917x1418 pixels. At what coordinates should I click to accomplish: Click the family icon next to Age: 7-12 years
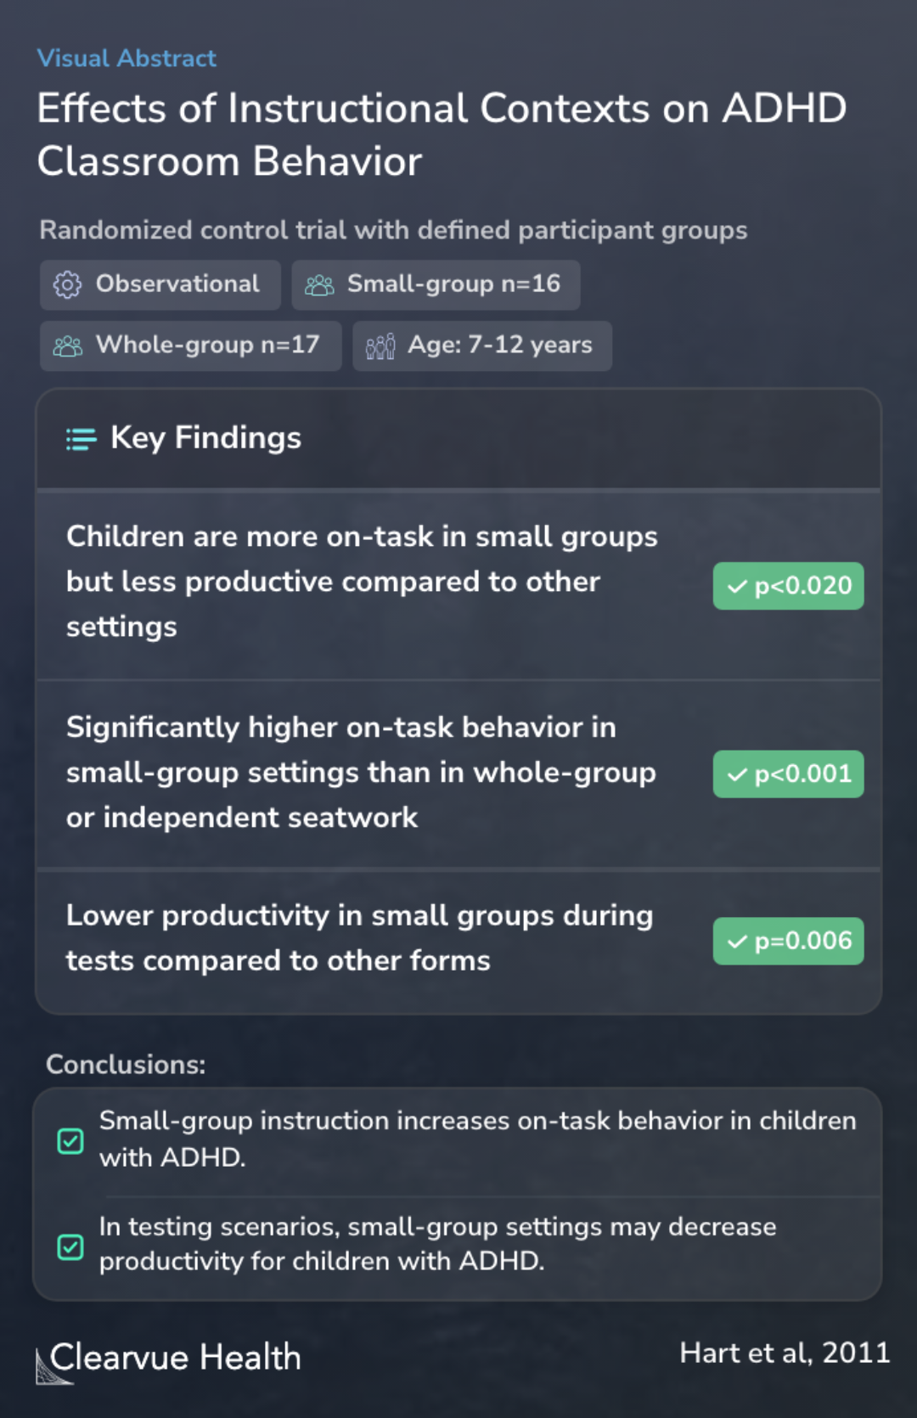pos(380,346)
